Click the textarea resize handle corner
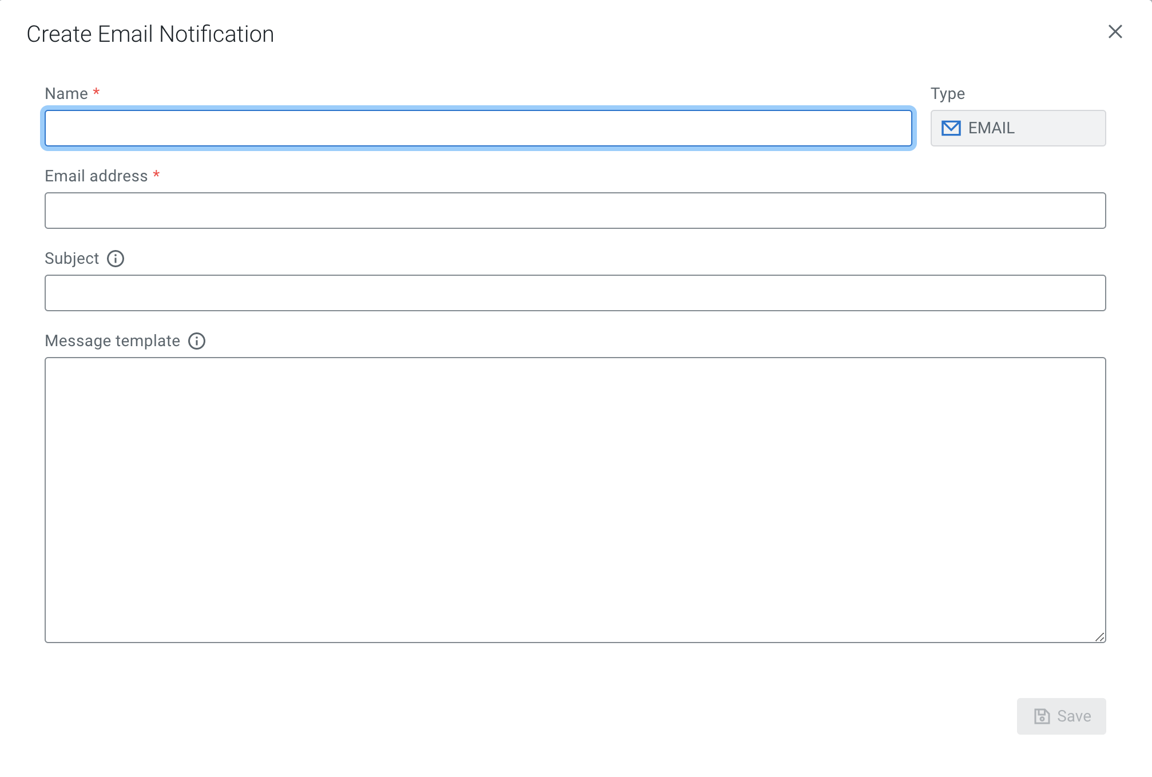 [x=1099, y=637]
